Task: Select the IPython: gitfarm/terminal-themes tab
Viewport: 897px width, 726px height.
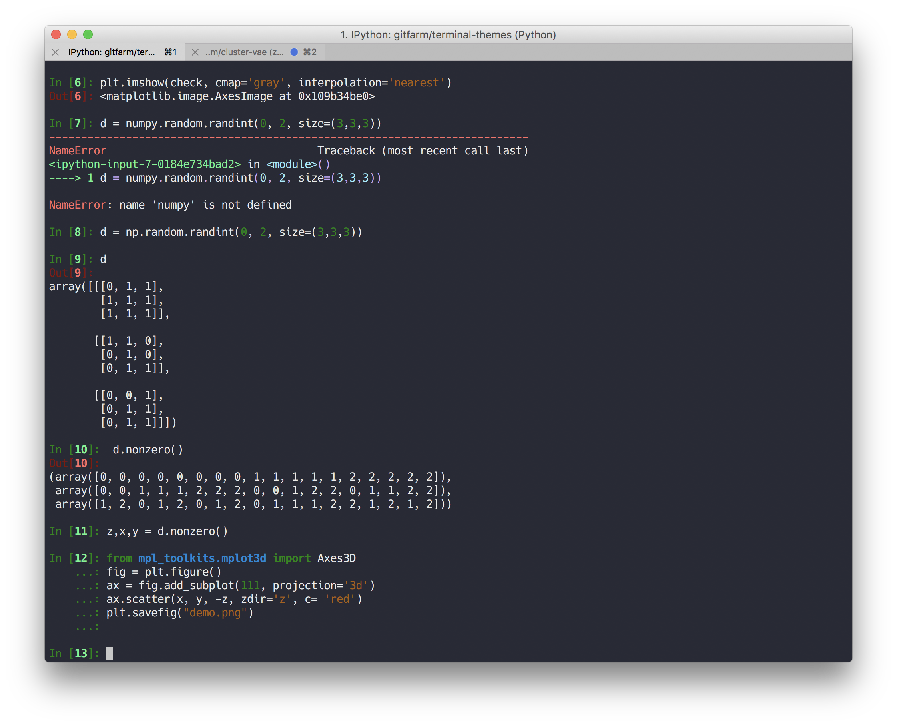Action: (x=113, y=52)
